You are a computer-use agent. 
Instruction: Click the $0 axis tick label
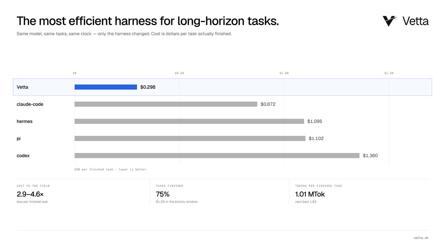pyautogui.click(x=75, y=73)
